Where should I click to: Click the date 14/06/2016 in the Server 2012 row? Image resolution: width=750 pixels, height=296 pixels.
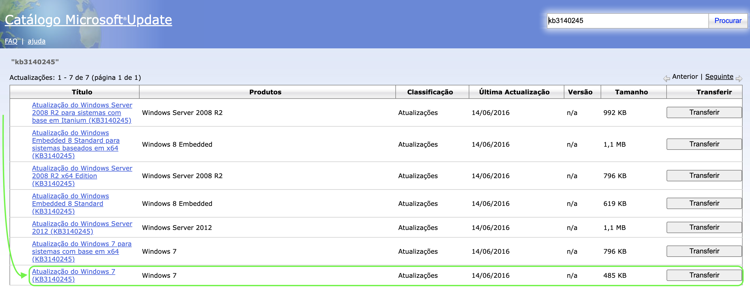coord(490,228)
